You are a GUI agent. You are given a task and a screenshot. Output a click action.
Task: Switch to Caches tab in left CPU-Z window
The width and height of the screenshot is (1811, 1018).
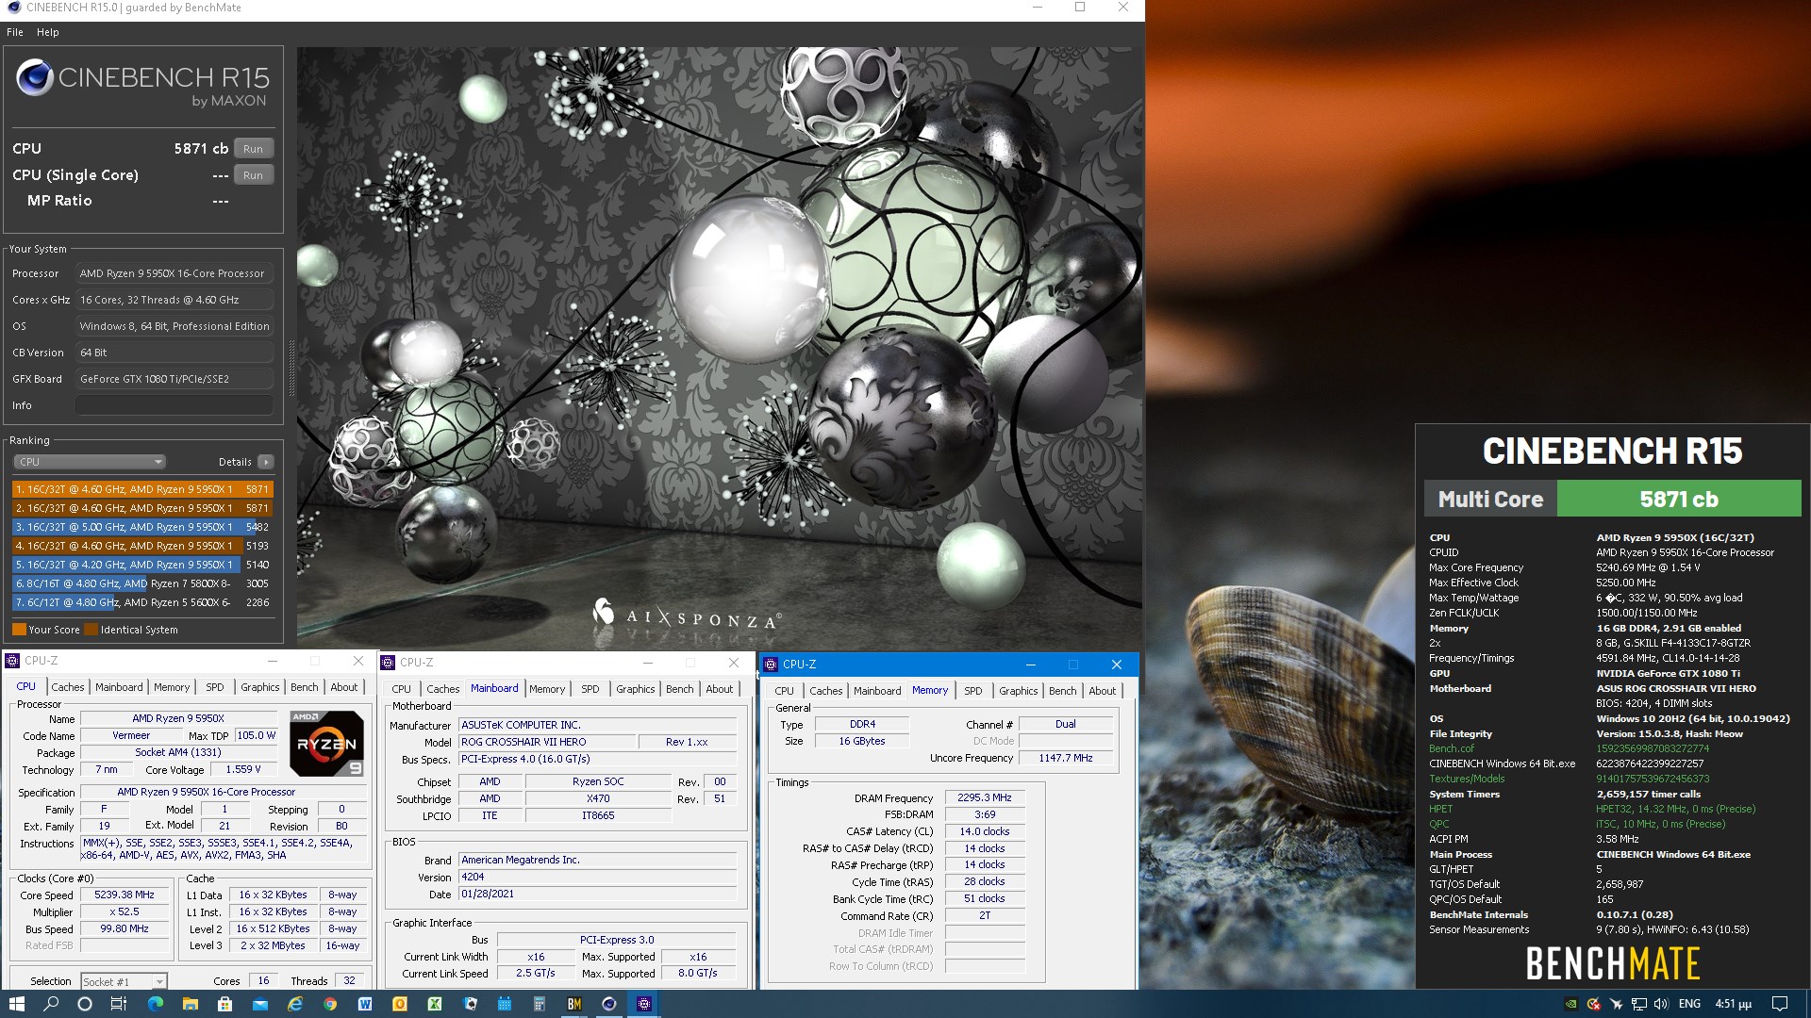(68, 687)
